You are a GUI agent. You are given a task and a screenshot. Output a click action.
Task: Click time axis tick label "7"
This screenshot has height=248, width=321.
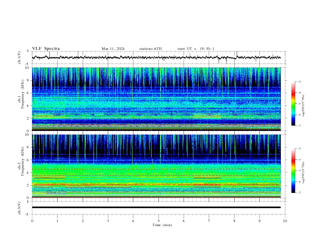coord(209,221)
